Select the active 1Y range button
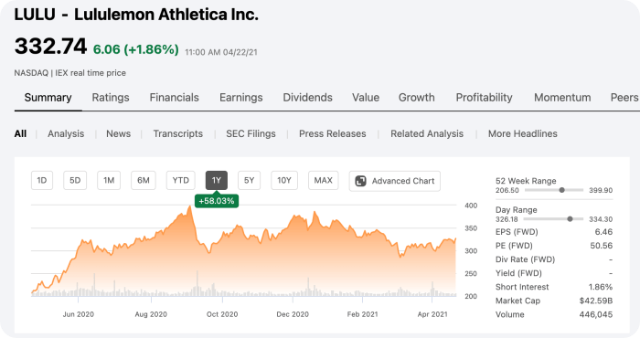This screenshot has width=640, height=338. point(217,180)
